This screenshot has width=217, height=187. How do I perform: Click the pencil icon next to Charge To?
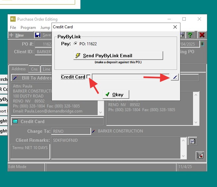(x=93, y=131)
